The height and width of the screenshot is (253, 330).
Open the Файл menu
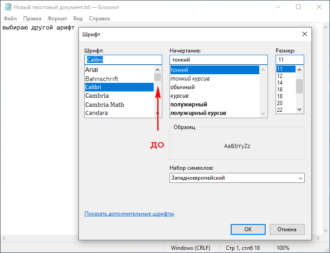coord(10,19)
